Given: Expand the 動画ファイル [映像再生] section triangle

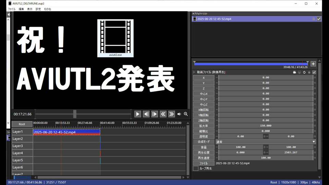Looking at the screenshot, I should [x=194, y=72].
